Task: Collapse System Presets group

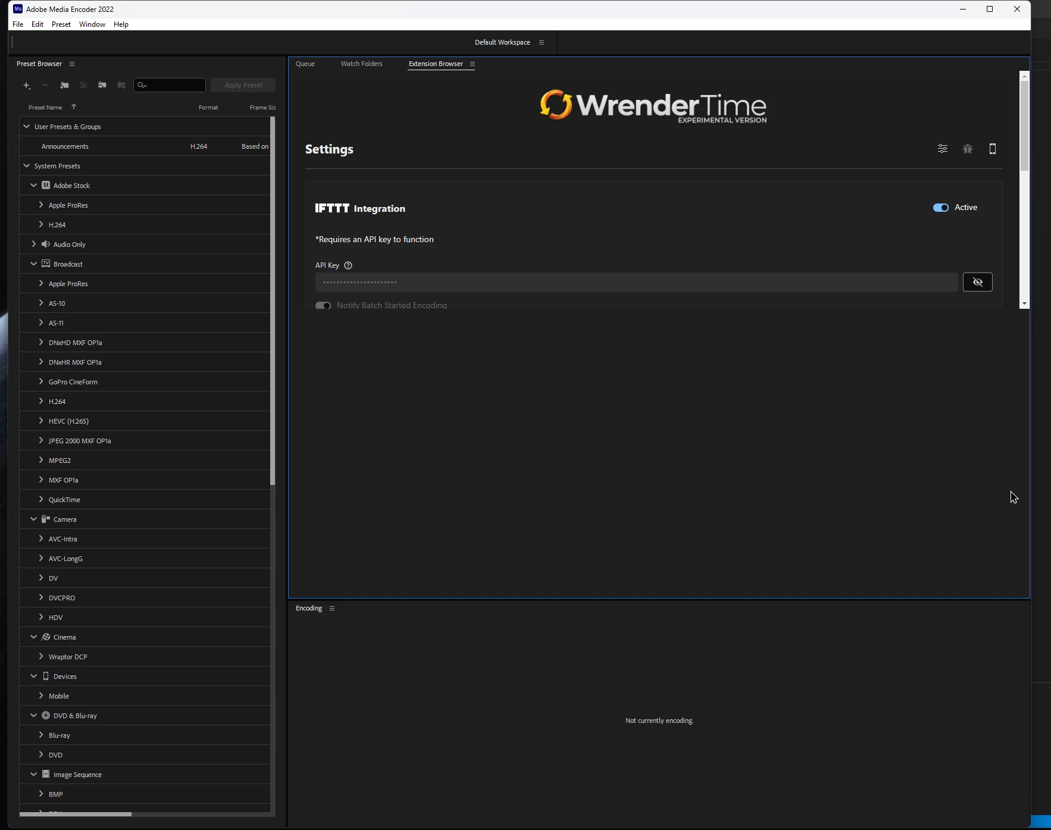Action: [26, 165]
